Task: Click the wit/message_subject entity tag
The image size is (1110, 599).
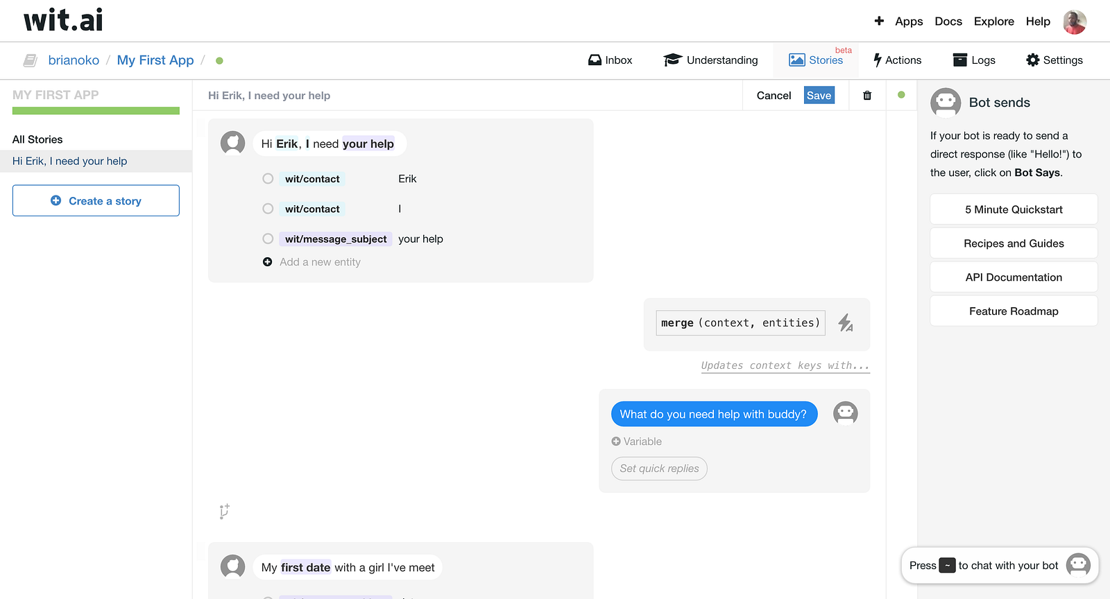Action: 336,239
